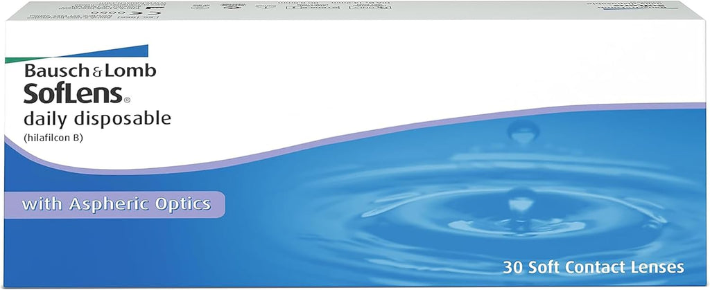Click the falling water droplet above ripples
The image size is (710, 290).
pos(523,132)
